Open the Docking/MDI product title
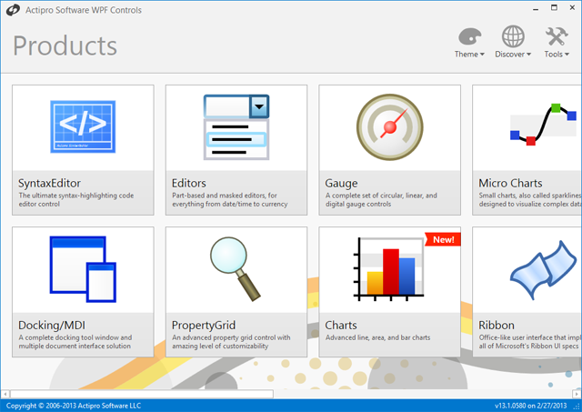Image resolution: width=582 pixels, height=412 pixels. click(x=52, y=326)
